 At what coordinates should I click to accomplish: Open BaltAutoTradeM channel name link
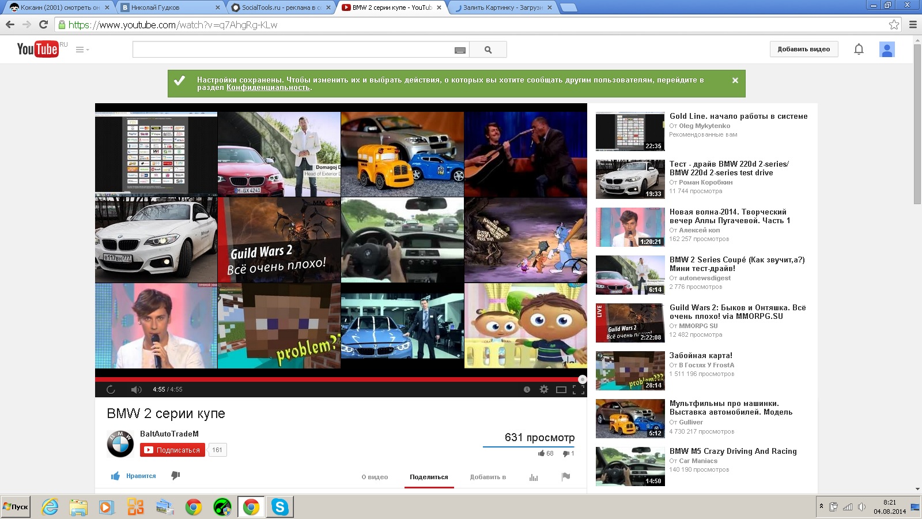tap(169, 434)
